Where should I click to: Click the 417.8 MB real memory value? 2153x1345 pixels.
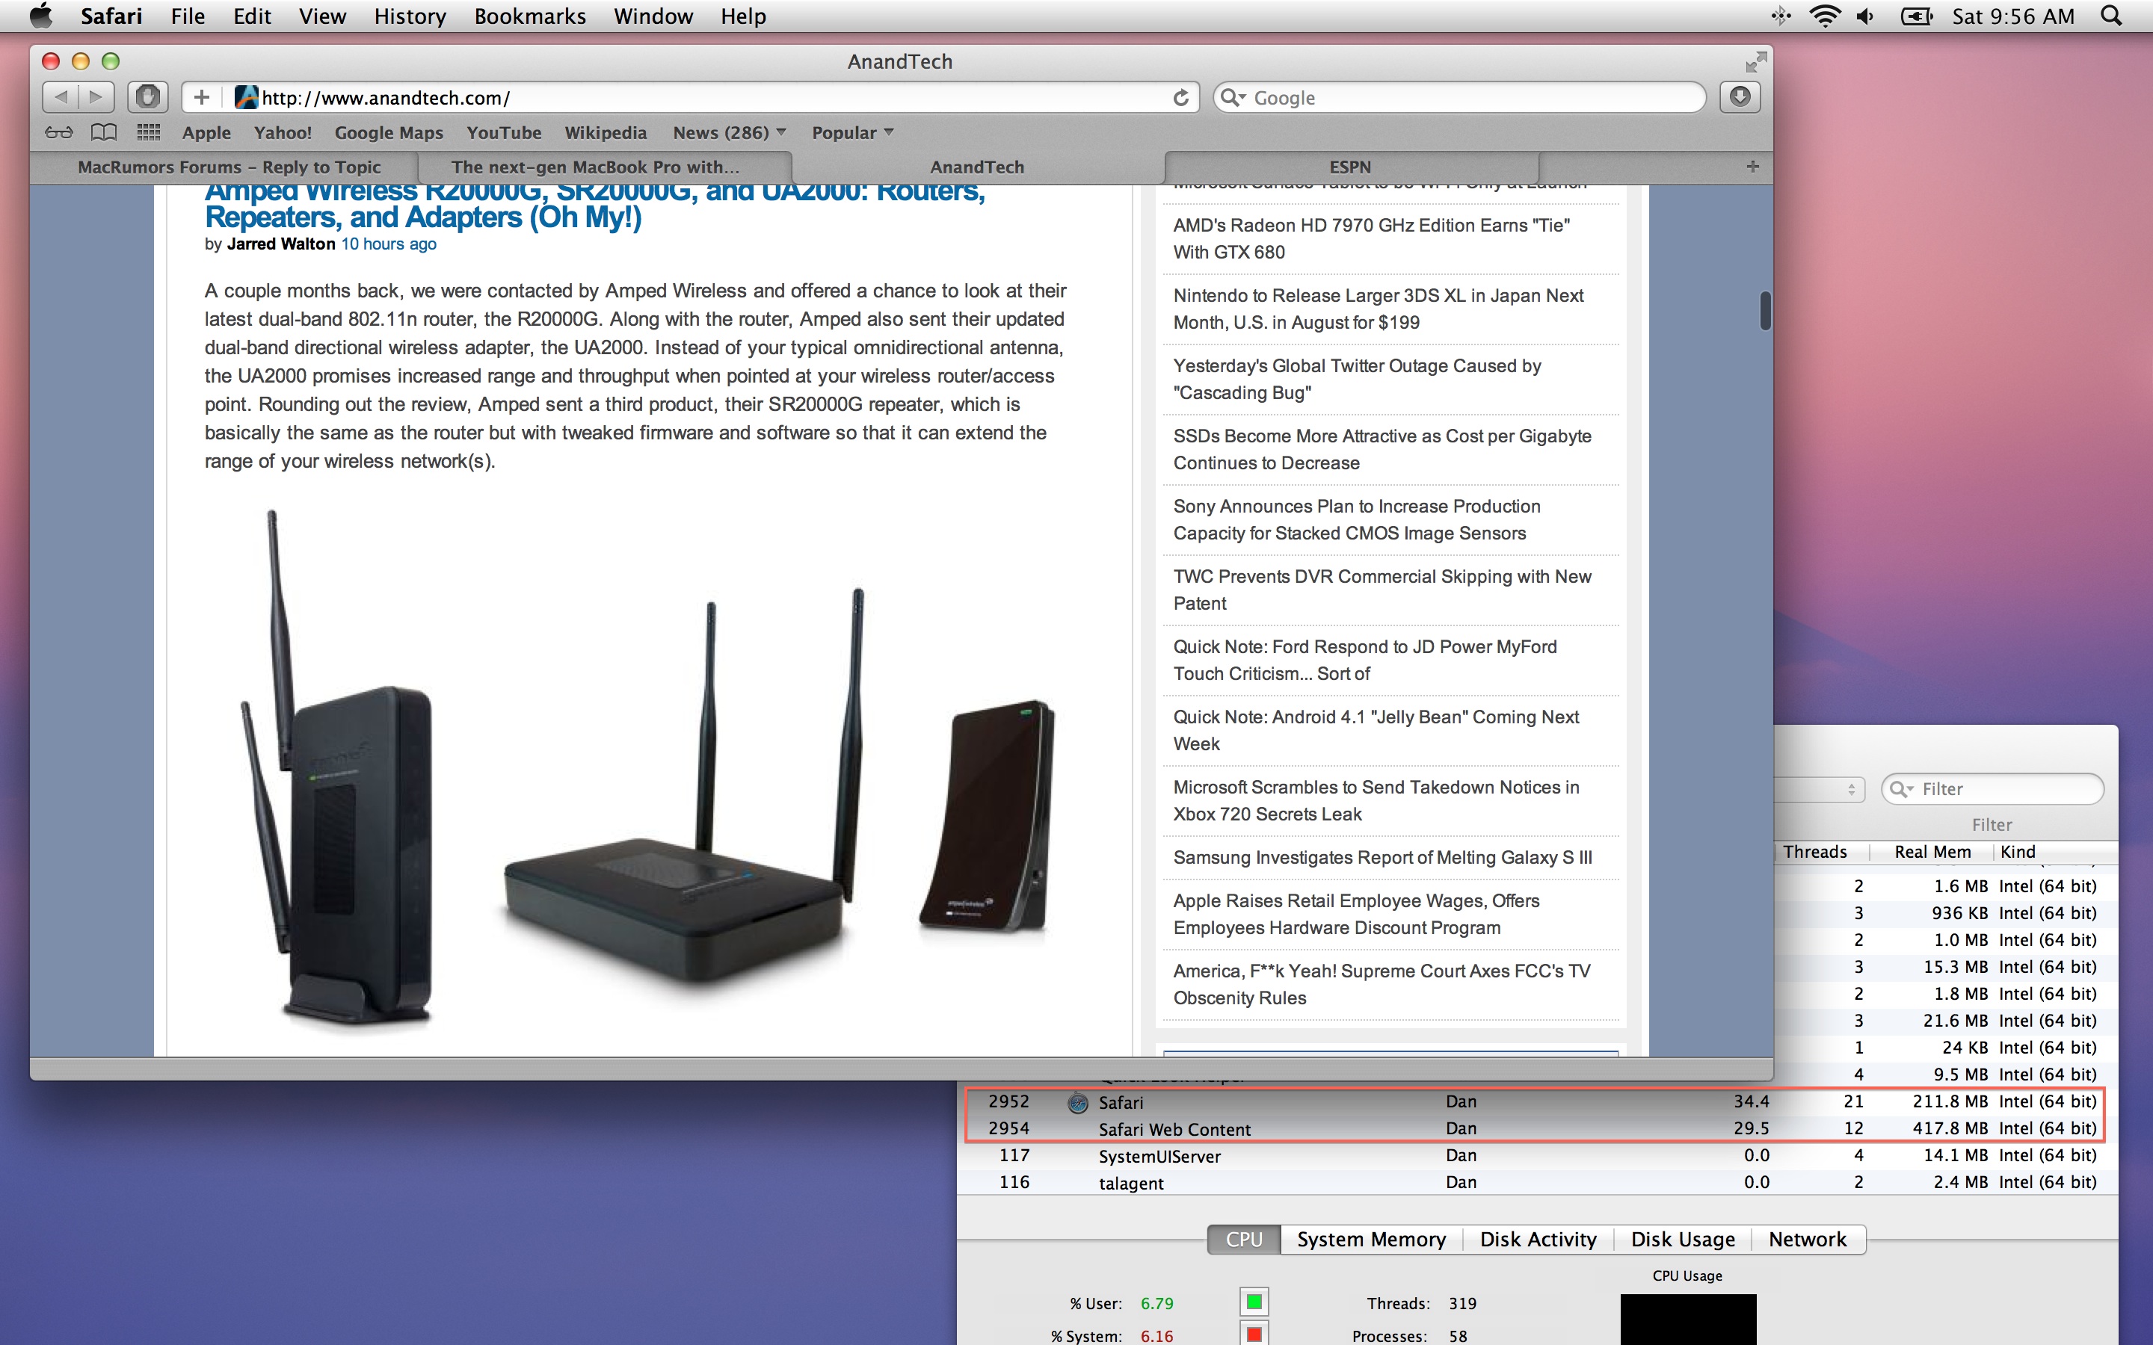tap(1949, 1129)
